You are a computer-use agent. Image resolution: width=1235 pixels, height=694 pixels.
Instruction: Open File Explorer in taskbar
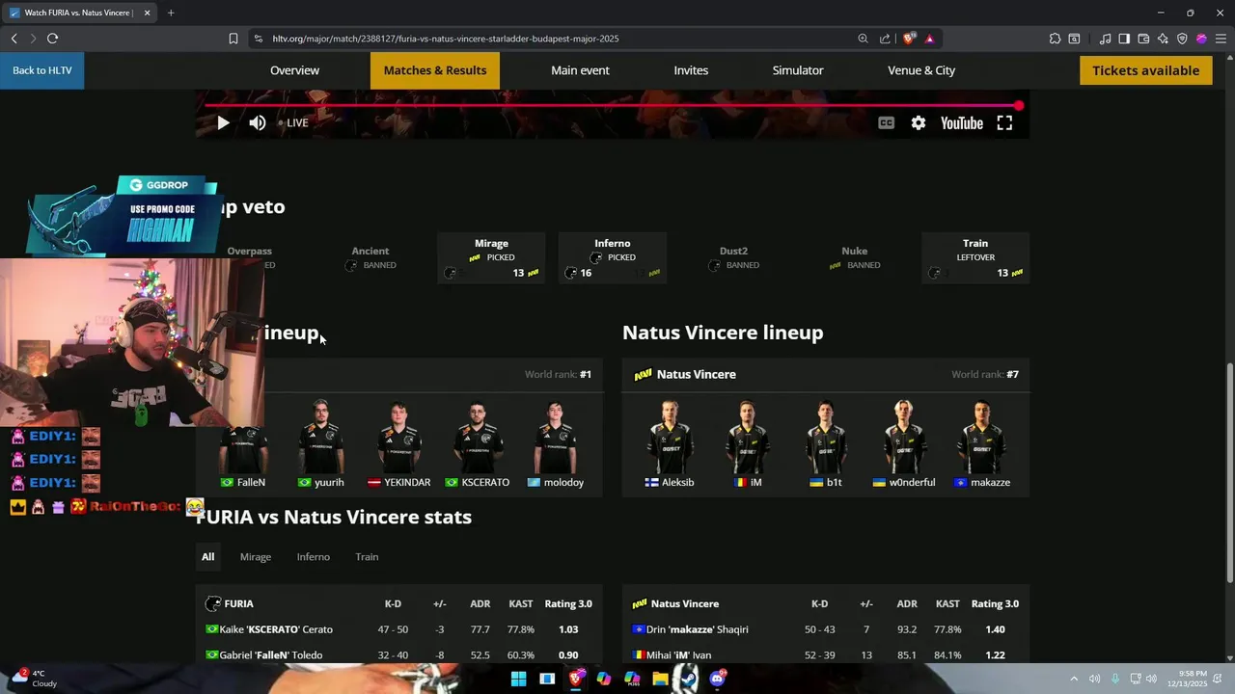click(x=660, y=679)
